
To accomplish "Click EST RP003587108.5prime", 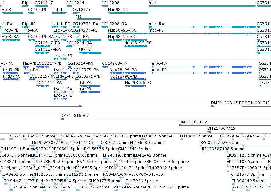I will pos(223,149).
